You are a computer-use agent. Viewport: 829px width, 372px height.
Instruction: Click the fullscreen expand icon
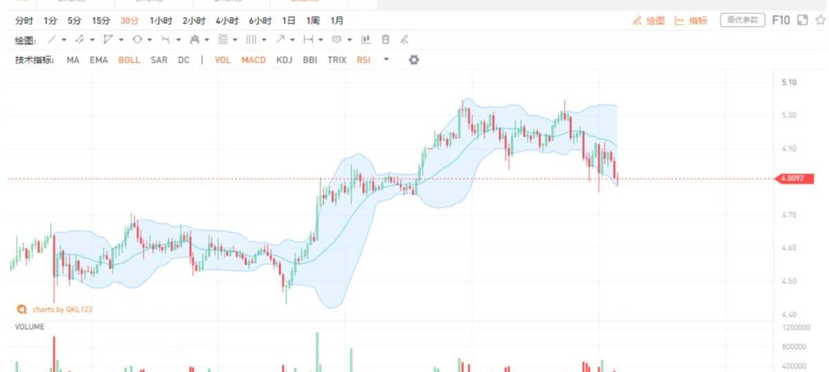802,21
